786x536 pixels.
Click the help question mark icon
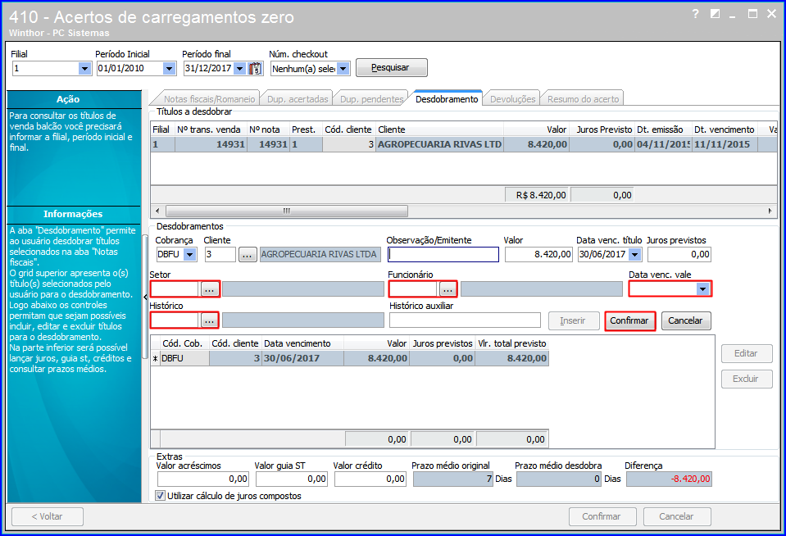695,14
